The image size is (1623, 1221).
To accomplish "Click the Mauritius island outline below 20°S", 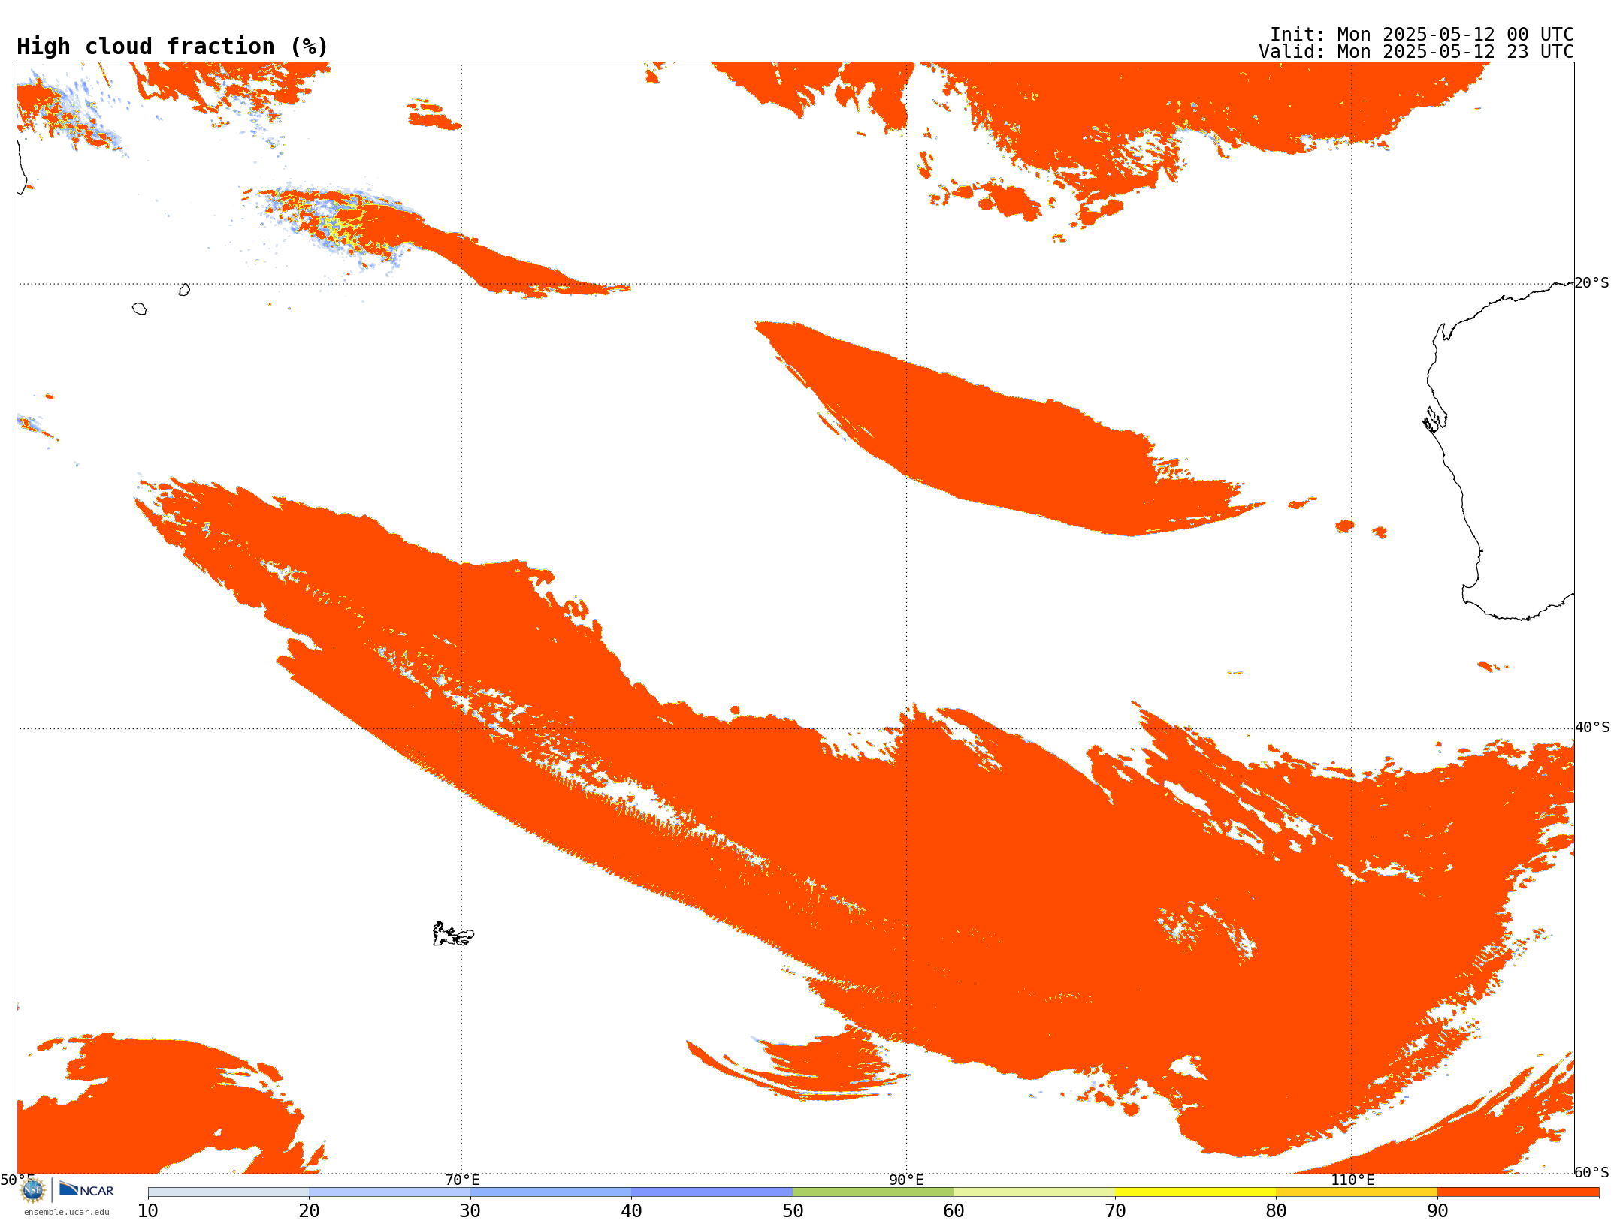I will click(184, 290).
